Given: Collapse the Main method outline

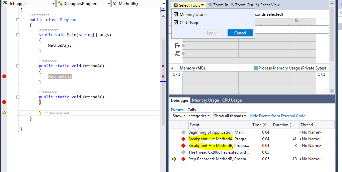Looking at the screenshot, I should click(x=18, y=35).
